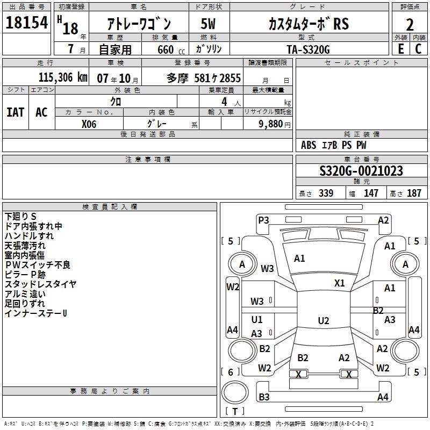Select the セールスポイント header
430x430 pixels.
[361, 63]
